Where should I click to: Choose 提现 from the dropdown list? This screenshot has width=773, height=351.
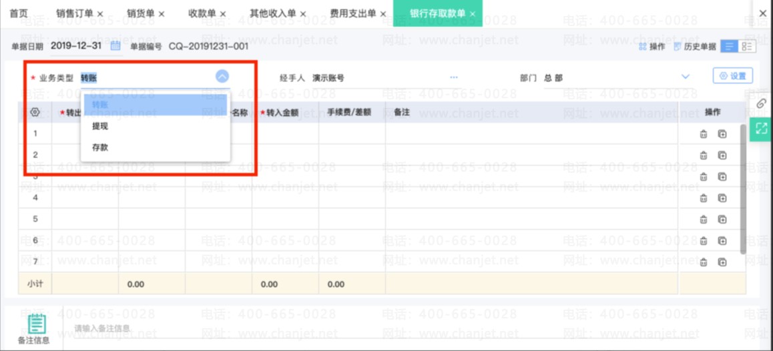tap(156, 126)
